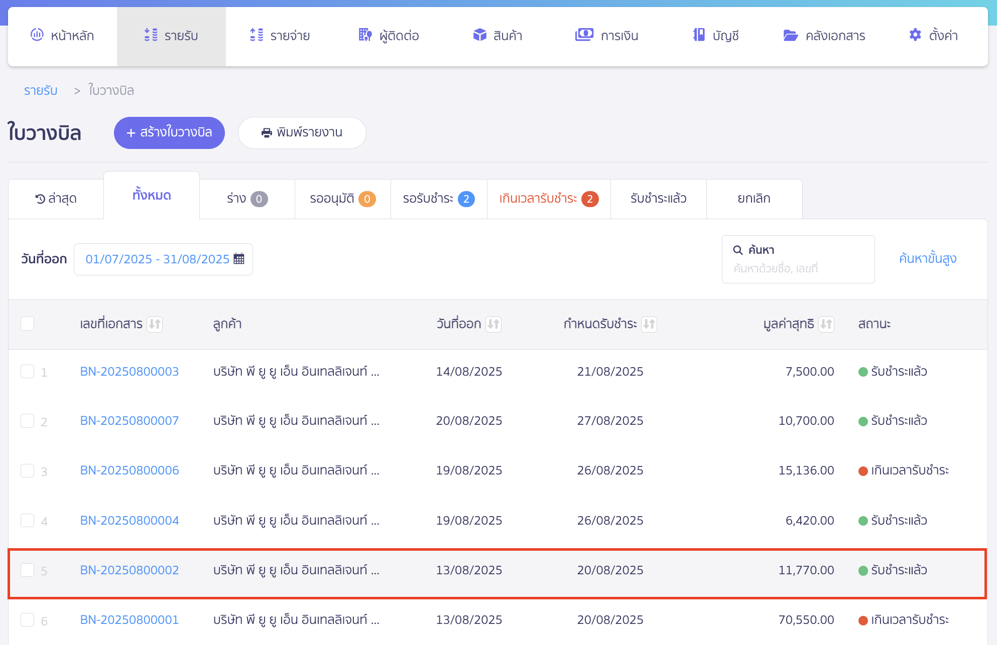Click the calendar icon in date range
Viewport: 997px width, 645px height.
pos(239,259)
